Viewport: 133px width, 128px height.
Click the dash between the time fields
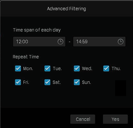pyautogui.click(x=69, y=42)
